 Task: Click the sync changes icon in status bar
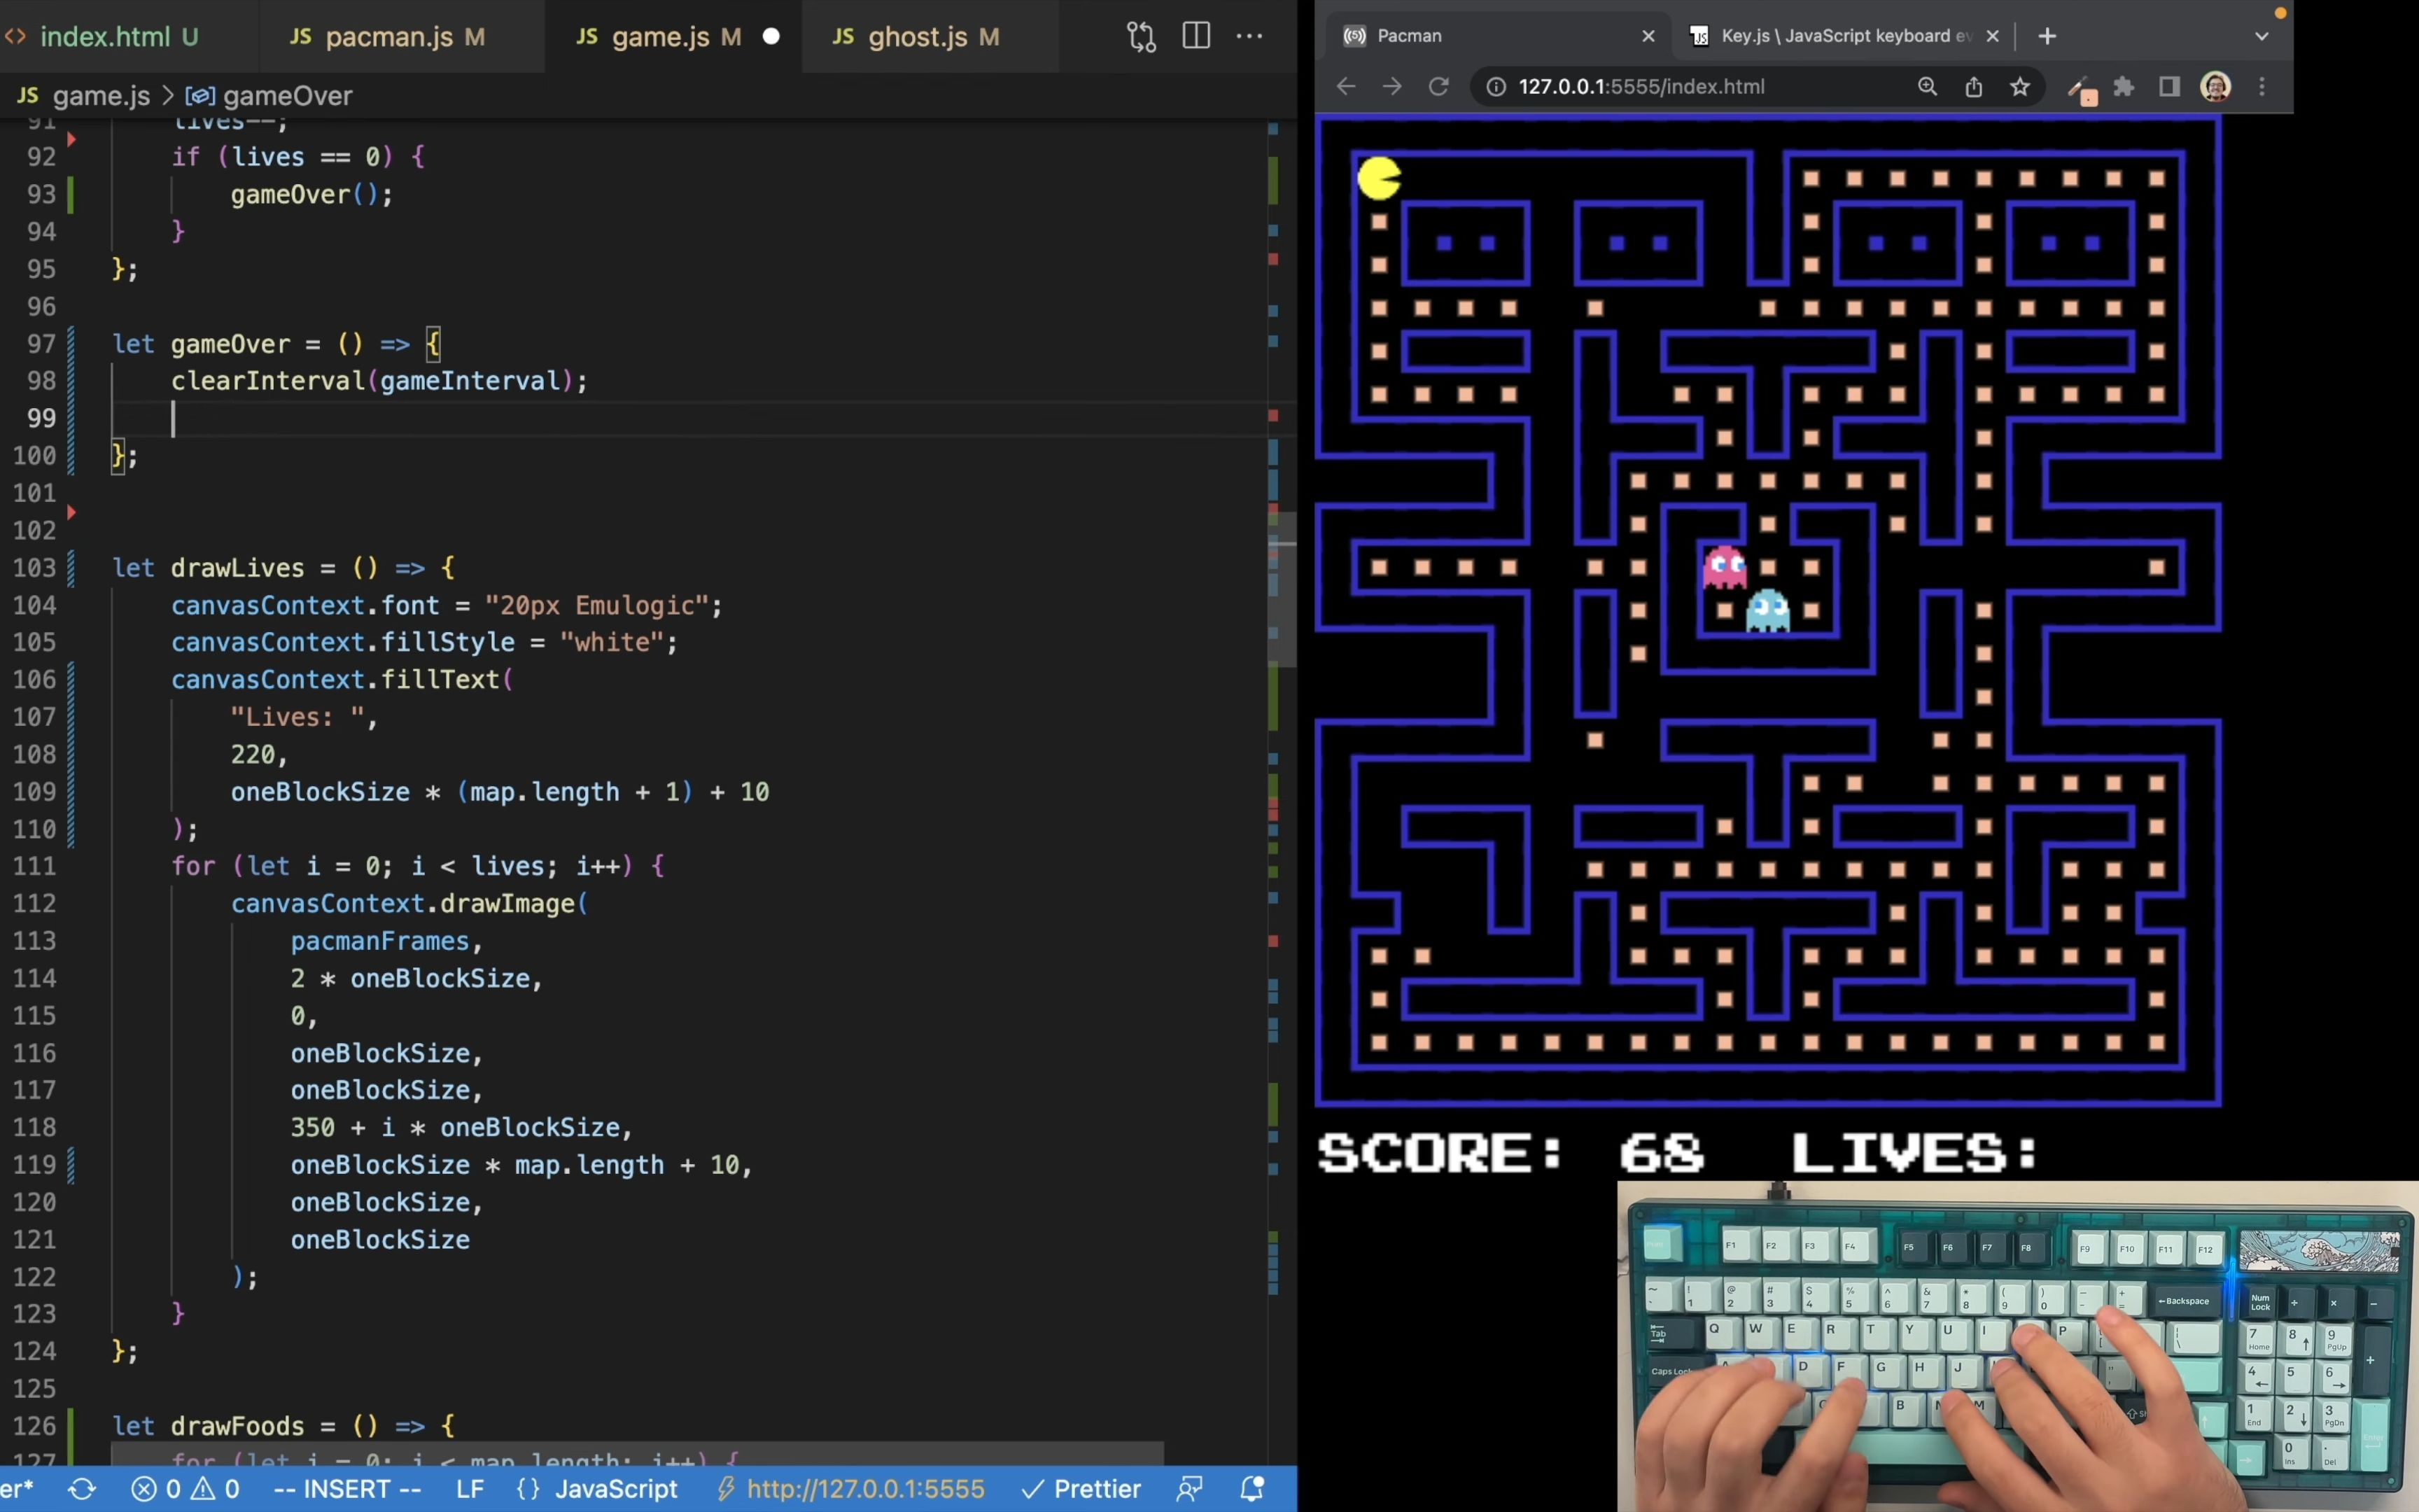coord(82,1489)
